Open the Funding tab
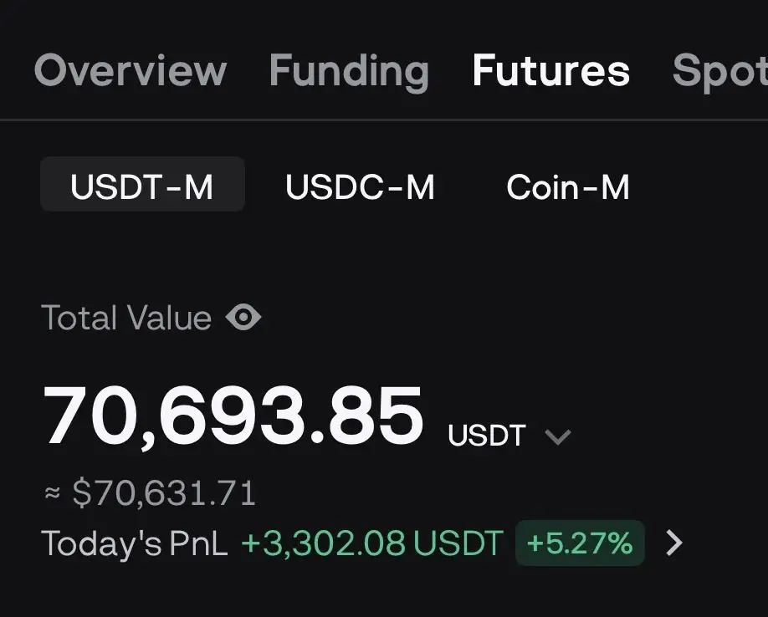Viewport: 768px width, 617px height. [x=349, y=73]
